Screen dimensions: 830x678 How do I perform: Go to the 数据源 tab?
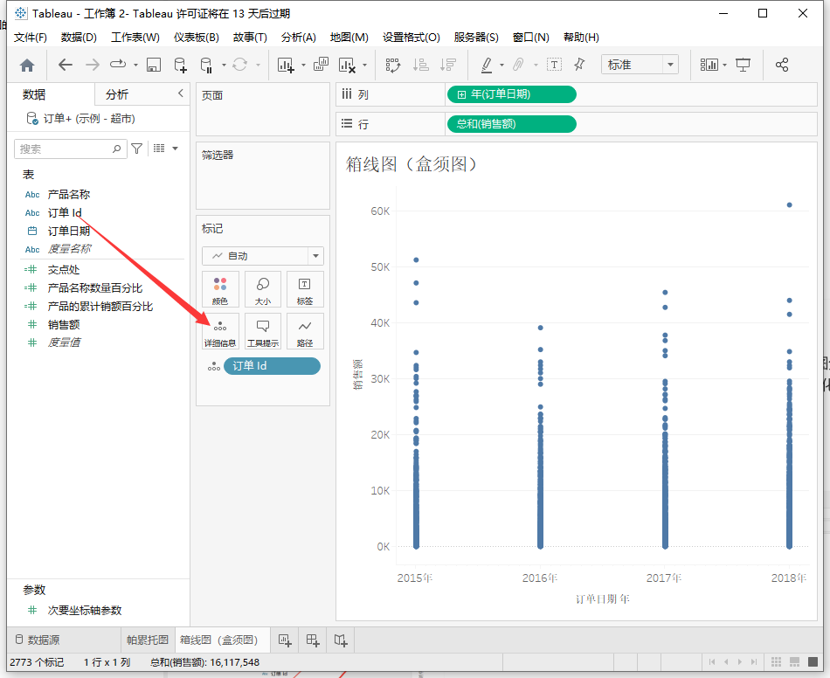[x=38, y=640]
